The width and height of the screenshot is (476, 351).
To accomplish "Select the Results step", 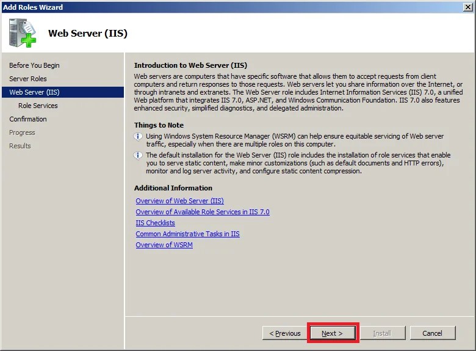I will point(20,146).
